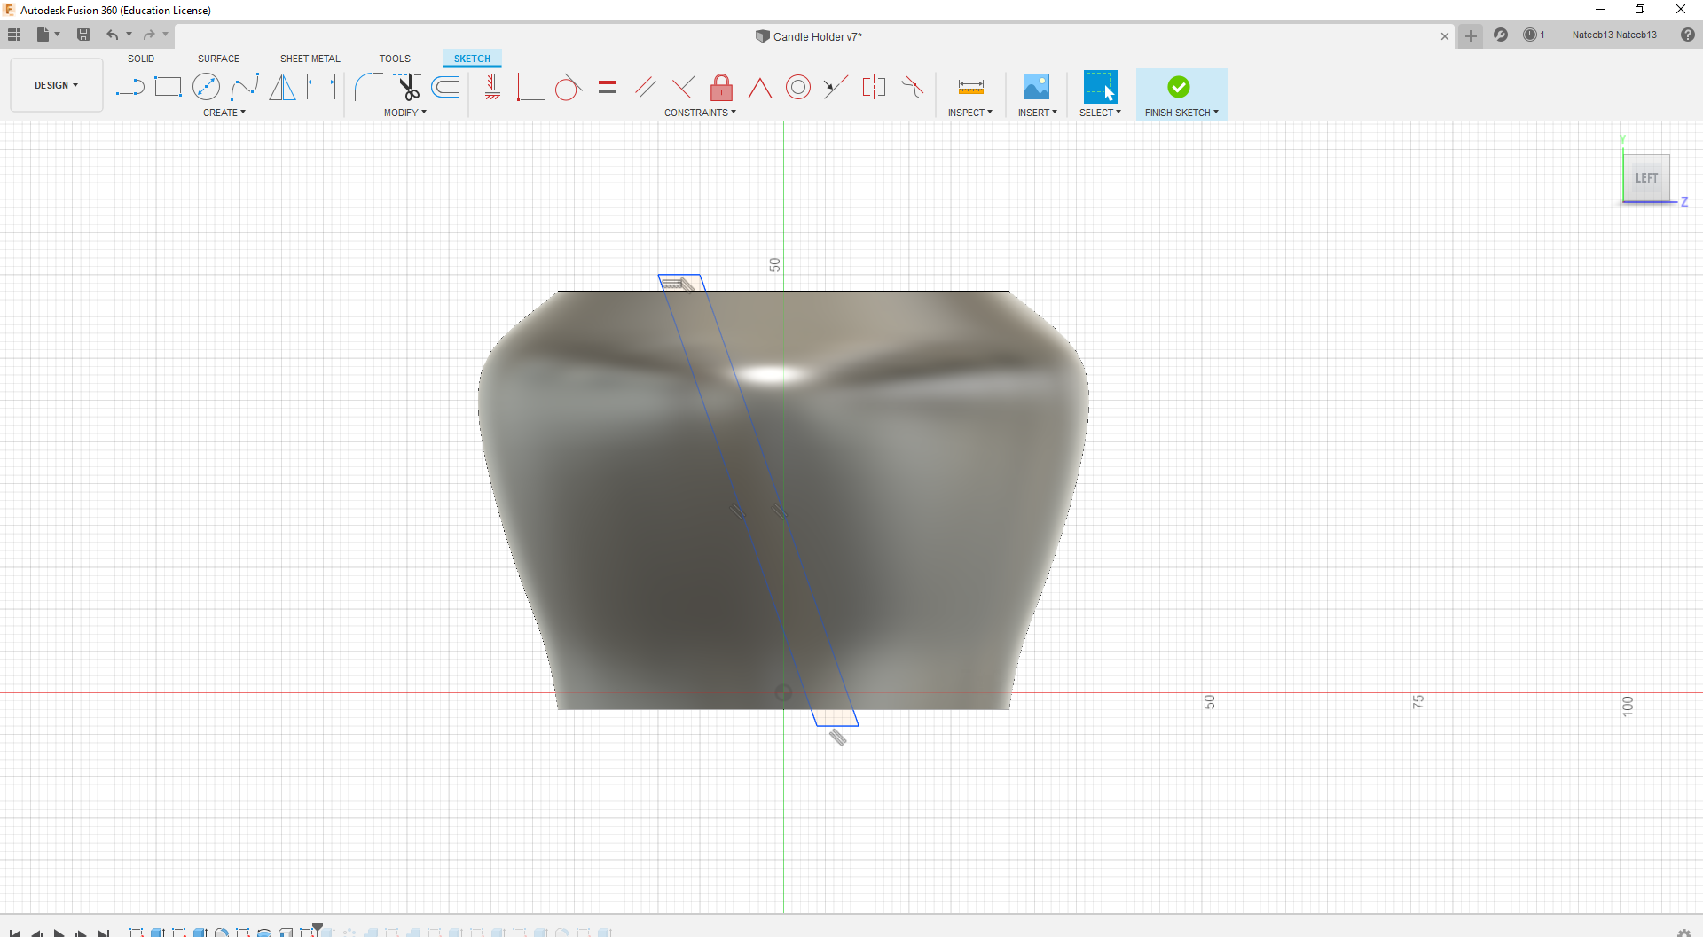Choose the Concentric constraint icon
Image resolution: width=1703 pixels, height=937 pixels.
(798, 87)
